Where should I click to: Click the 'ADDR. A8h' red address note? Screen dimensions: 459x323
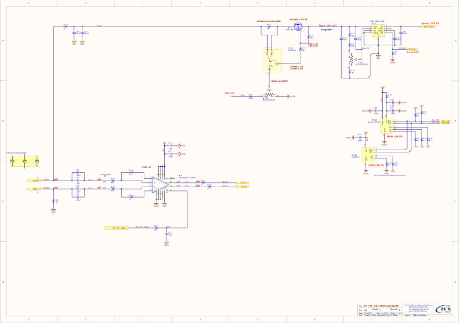pyautogui.click(x=395, y=136)
